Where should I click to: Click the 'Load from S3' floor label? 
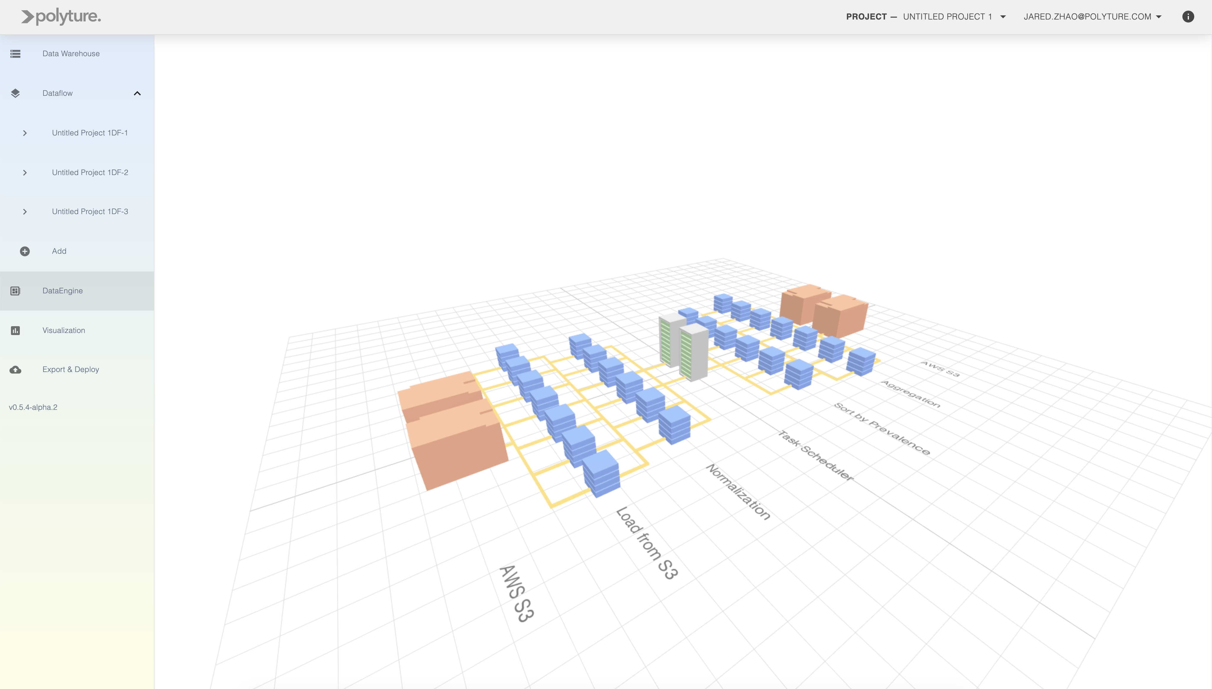point(647,543)
